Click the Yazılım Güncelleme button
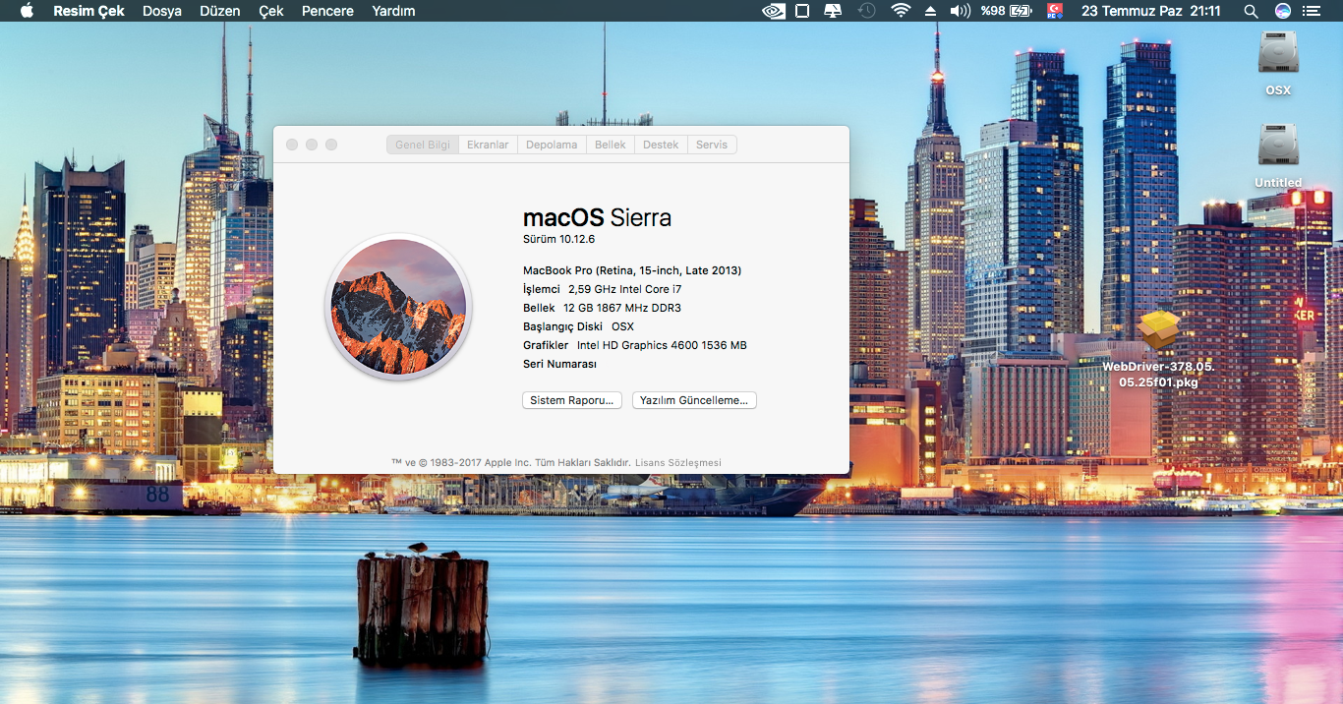This screenshot has height=704, width=1343. (x=694, y=400)
